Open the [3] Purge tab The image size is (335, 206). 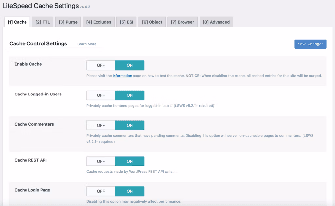[68, 22]
